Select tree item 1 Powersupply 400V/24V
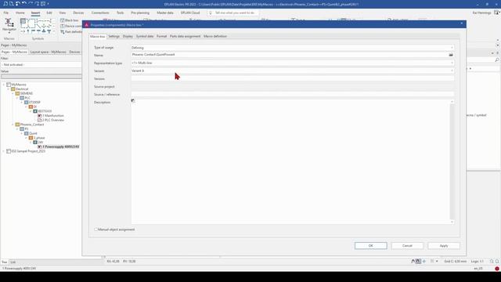The width and height of the screenshot is (501, 282). point(61,146)
